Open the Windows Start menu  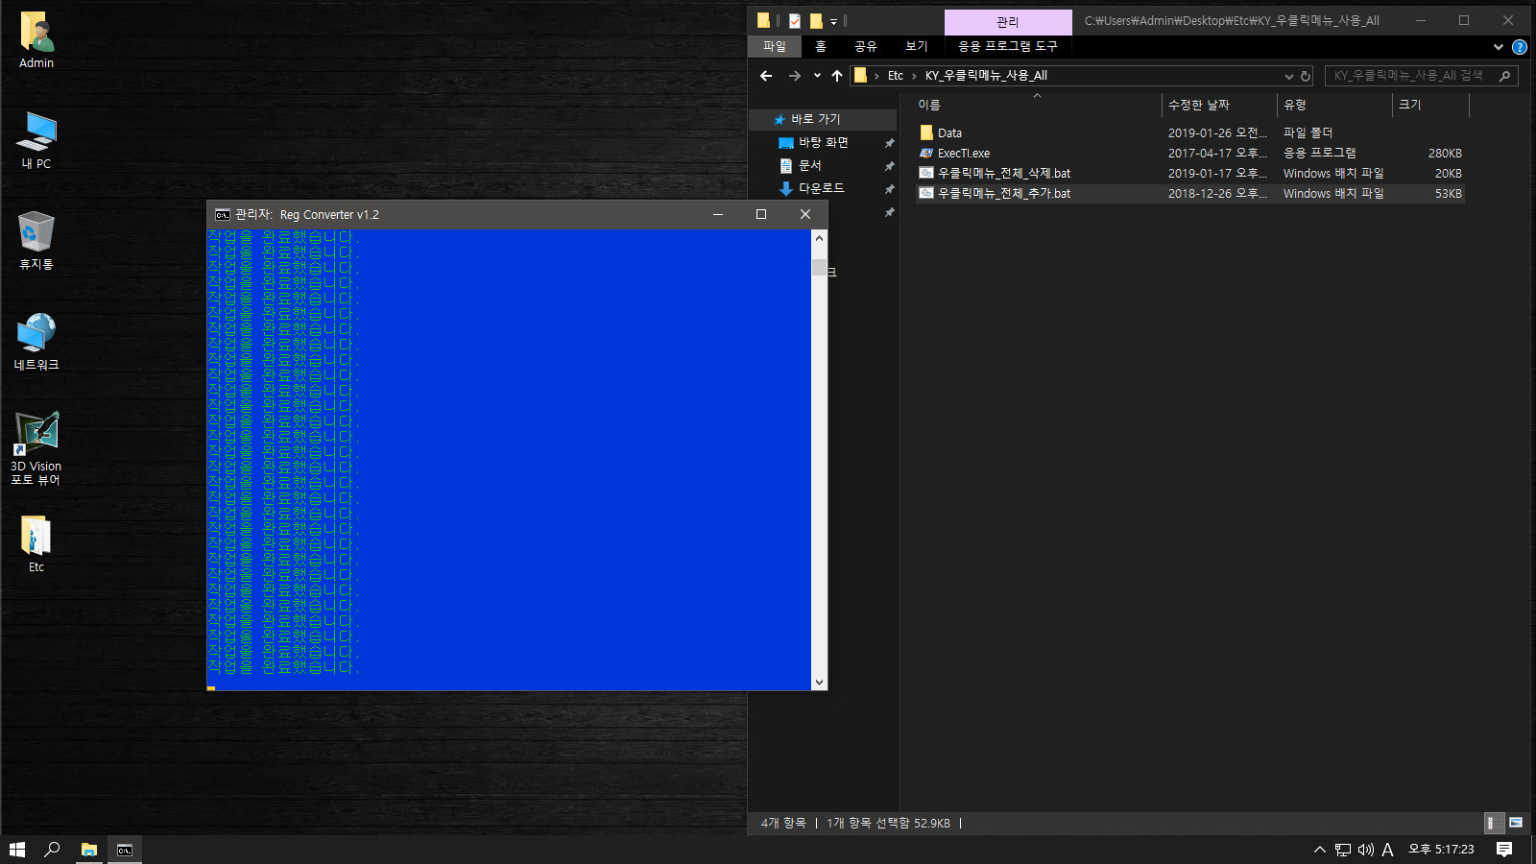16,850
